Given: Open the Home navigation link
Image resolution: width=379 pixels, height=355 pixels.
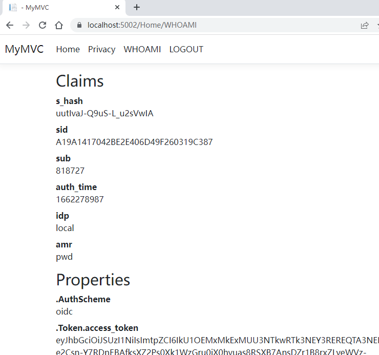Looking at the screenshot, I should tap(68, 49).
